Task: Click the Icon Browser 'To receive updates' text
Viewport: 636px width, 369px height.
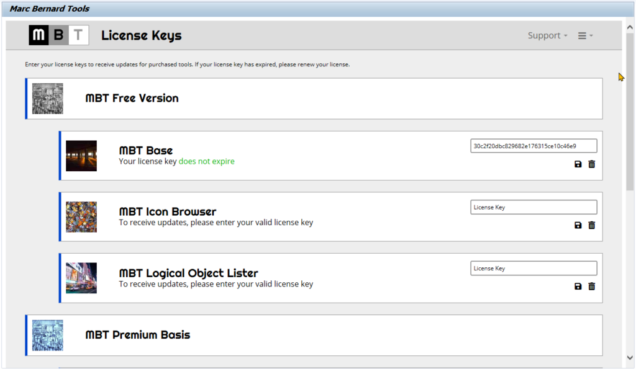Action: point(216,223)
